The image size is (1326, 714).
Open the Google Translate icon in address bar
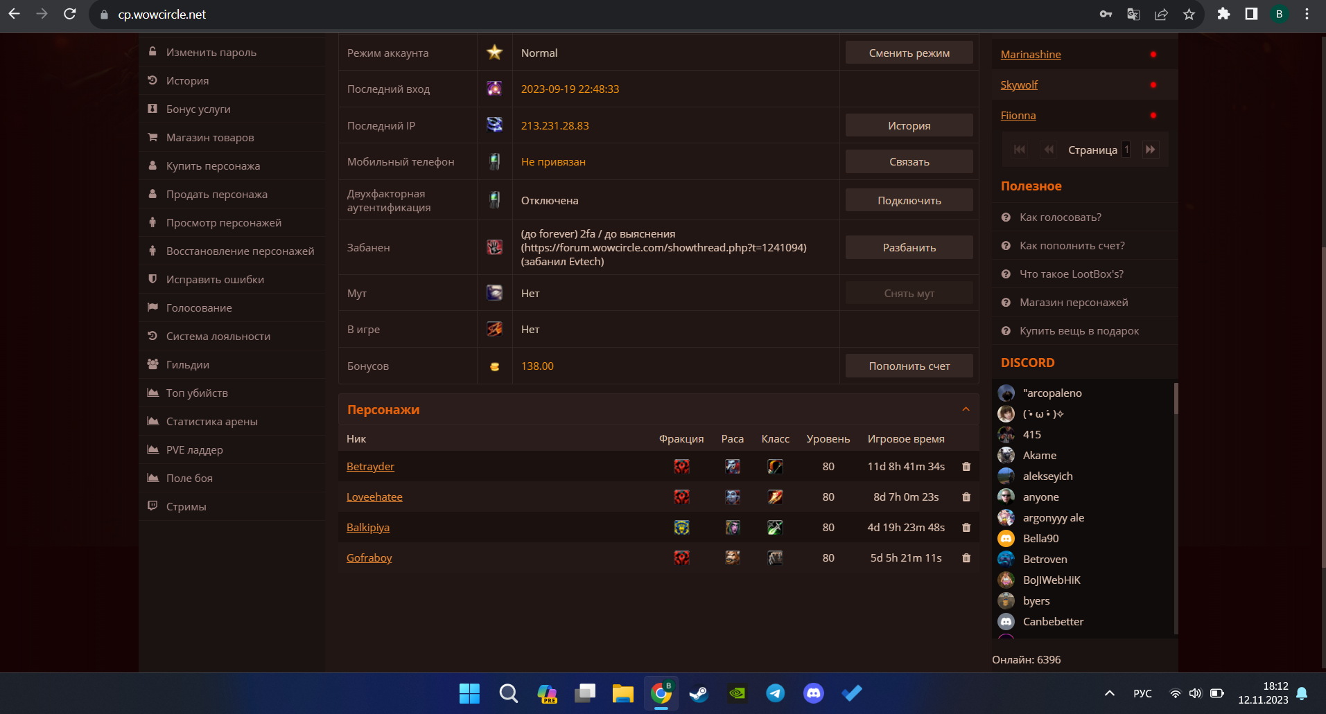point(1133,15)
